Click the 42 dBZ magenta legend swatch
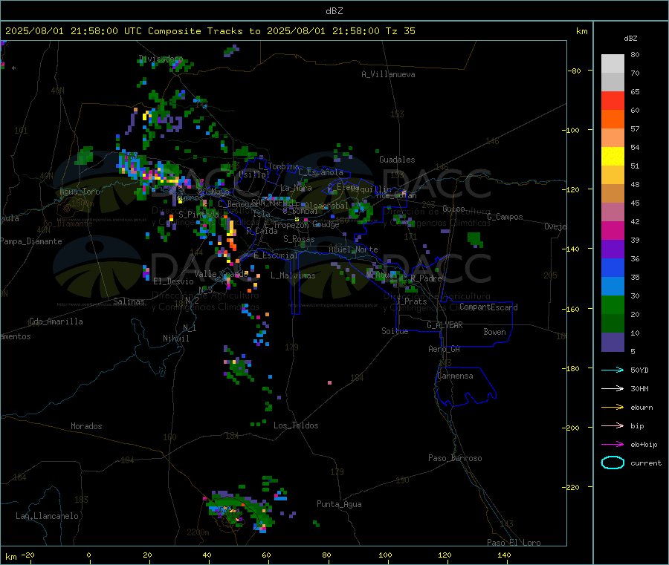Viewport: 669px width, 565px height. [x=613, y=230]
